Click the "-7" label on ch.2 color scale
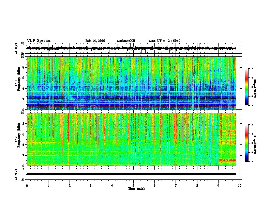 252,161
